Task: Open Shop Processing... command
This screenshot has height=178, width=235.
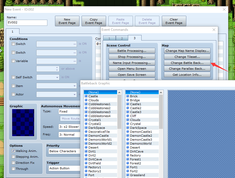Action: pos(132,57)
